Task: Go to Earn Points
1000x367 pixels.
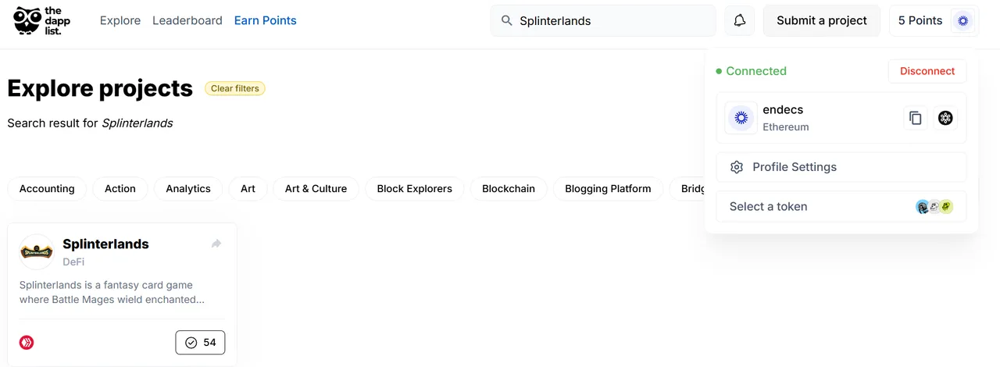Action: point(266,21)
